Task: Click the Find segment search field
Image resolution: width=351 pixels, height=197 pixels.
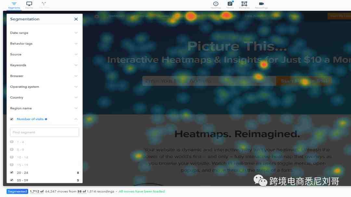Action: click(44, 132)
